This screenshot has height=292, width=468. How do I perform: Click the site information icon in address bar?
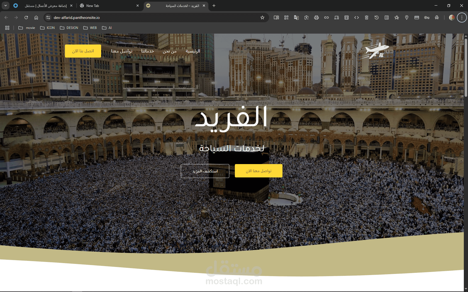tap(48, 18)
